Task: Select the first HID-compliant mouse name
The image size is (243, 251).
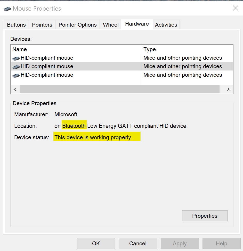Action: [x=47, y=58]
